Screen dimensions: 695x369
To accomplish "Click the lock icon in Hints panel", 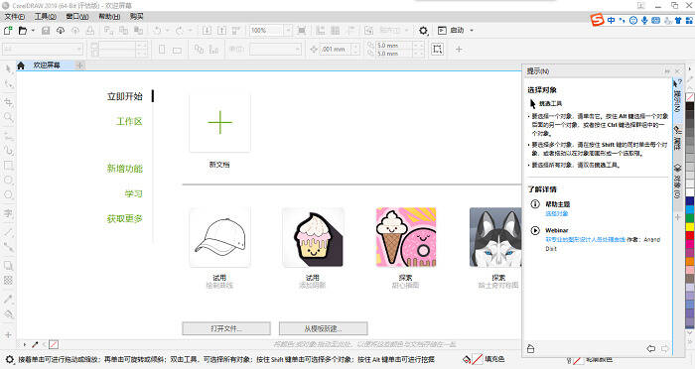I will click(x=530, y=348).
